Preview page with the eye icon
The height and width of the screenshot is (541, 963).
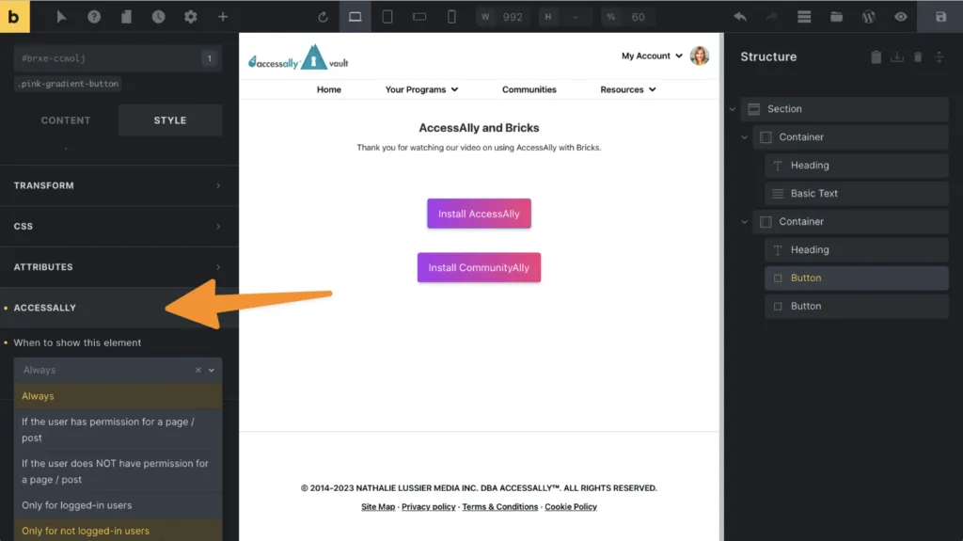(900, 17)
